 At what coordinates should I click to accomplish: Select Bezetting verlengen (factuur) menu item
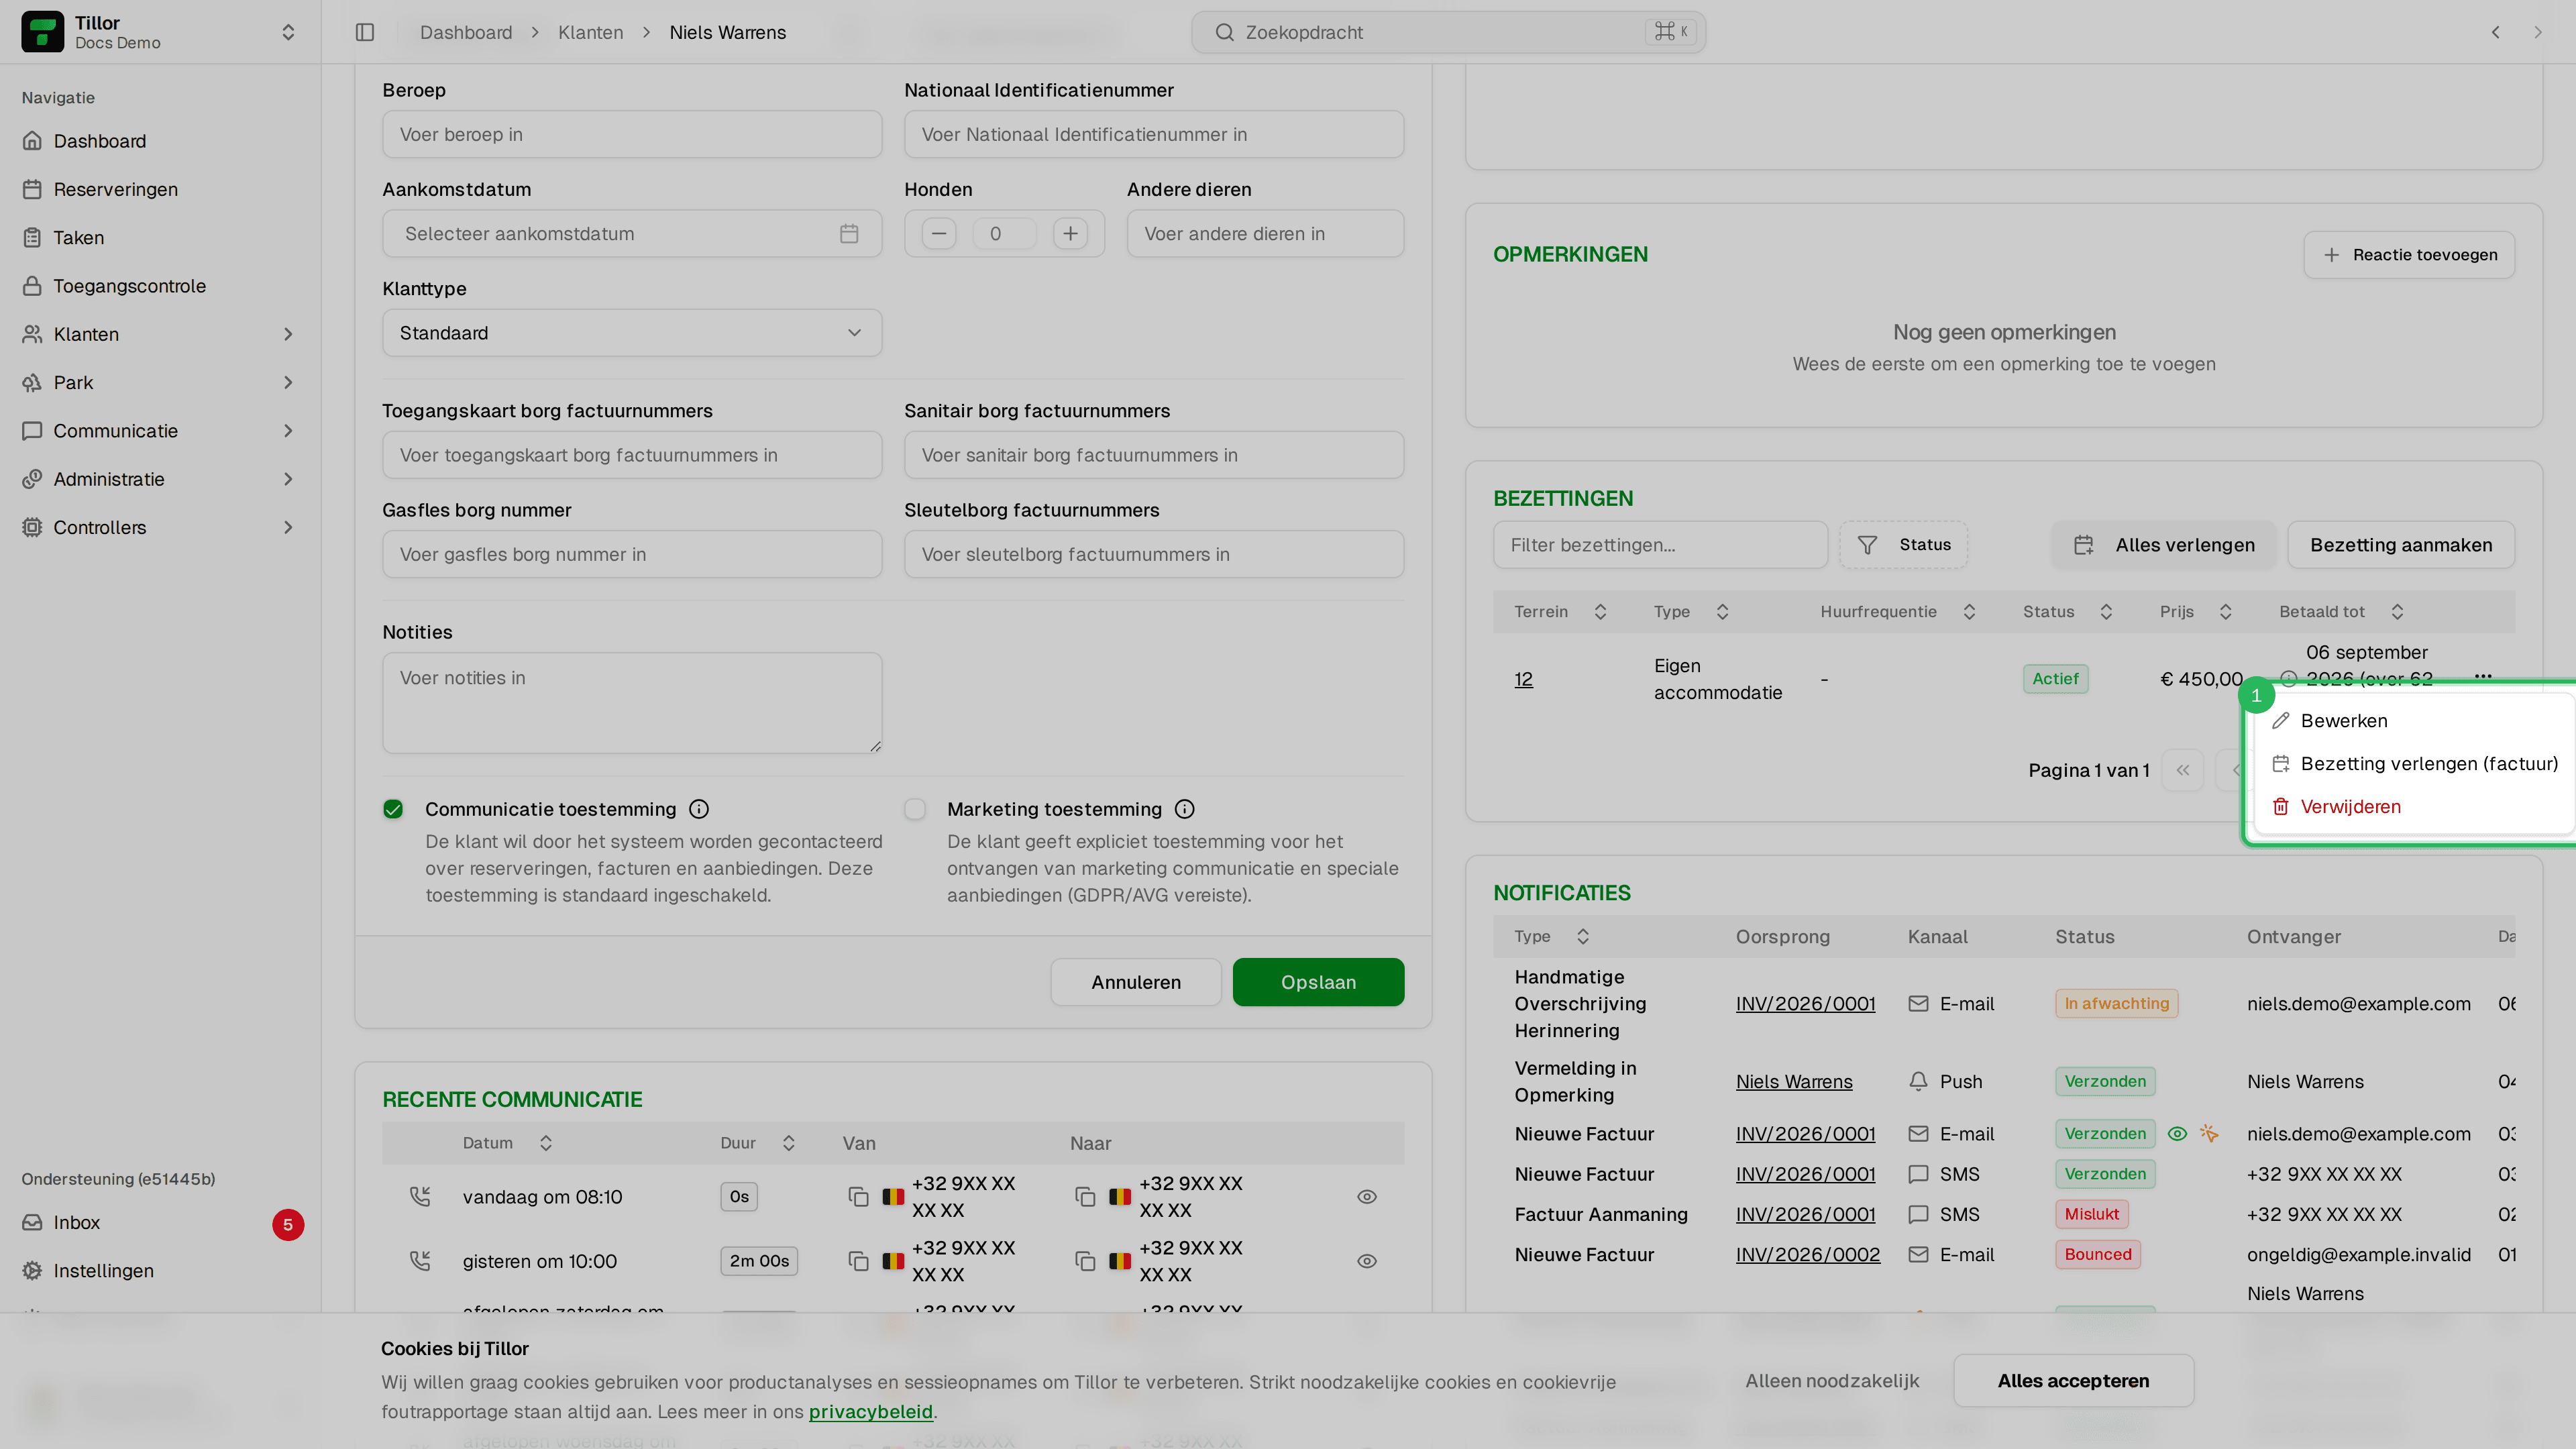[x=2413, y=764]
